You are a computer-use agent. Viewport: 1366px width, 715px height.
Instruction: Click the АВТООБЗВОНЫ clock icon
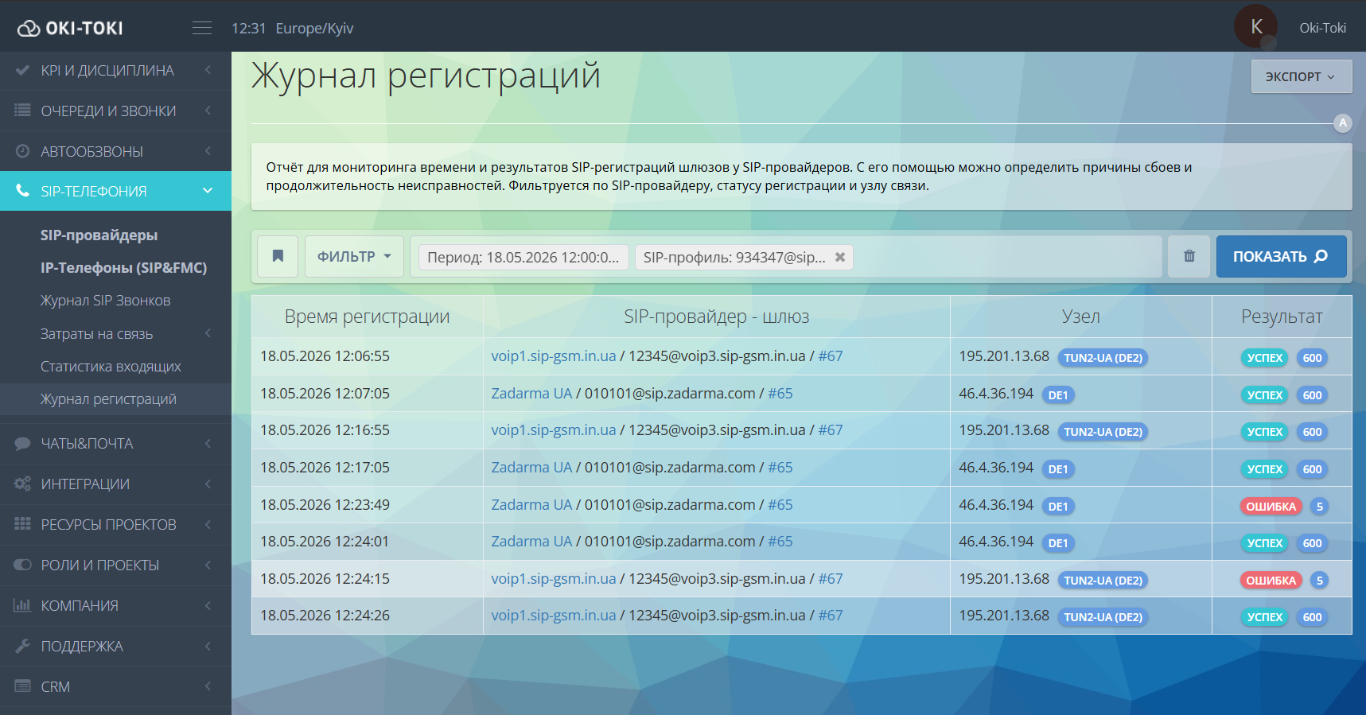click(x=22, y=151)
